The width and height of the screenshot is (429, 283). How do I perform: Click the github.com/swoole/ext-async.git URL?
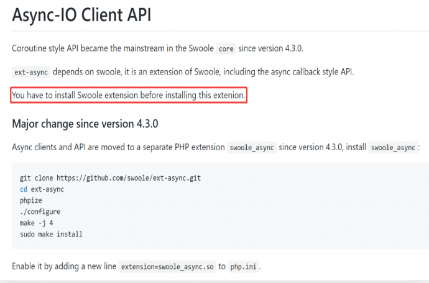(x=129, y=178)
